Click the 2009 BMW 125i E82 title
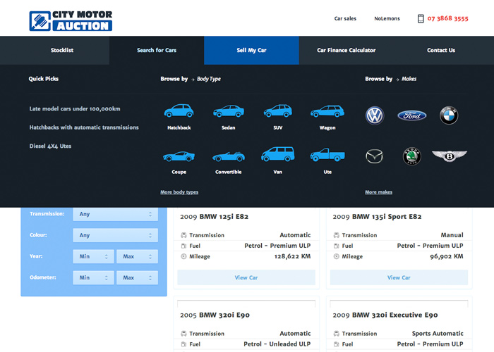494x352 pixels. pos(215,217)
